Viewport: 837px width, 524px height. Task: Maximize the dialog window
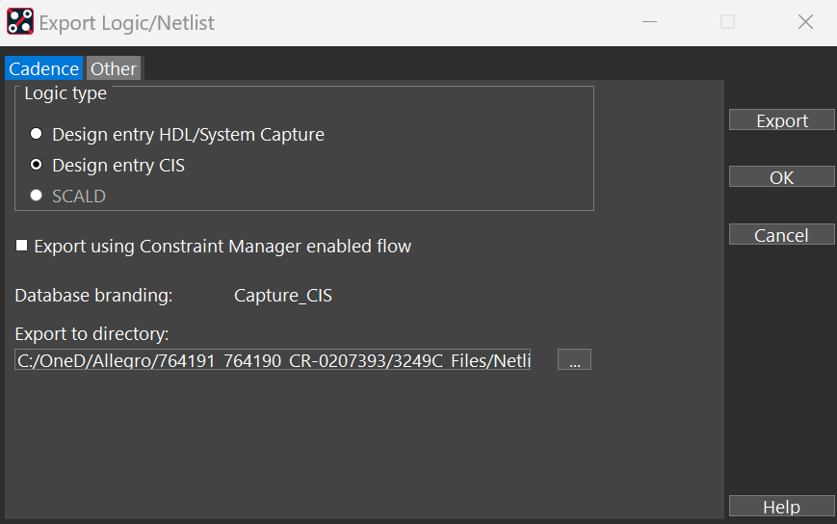click(728, 21)
